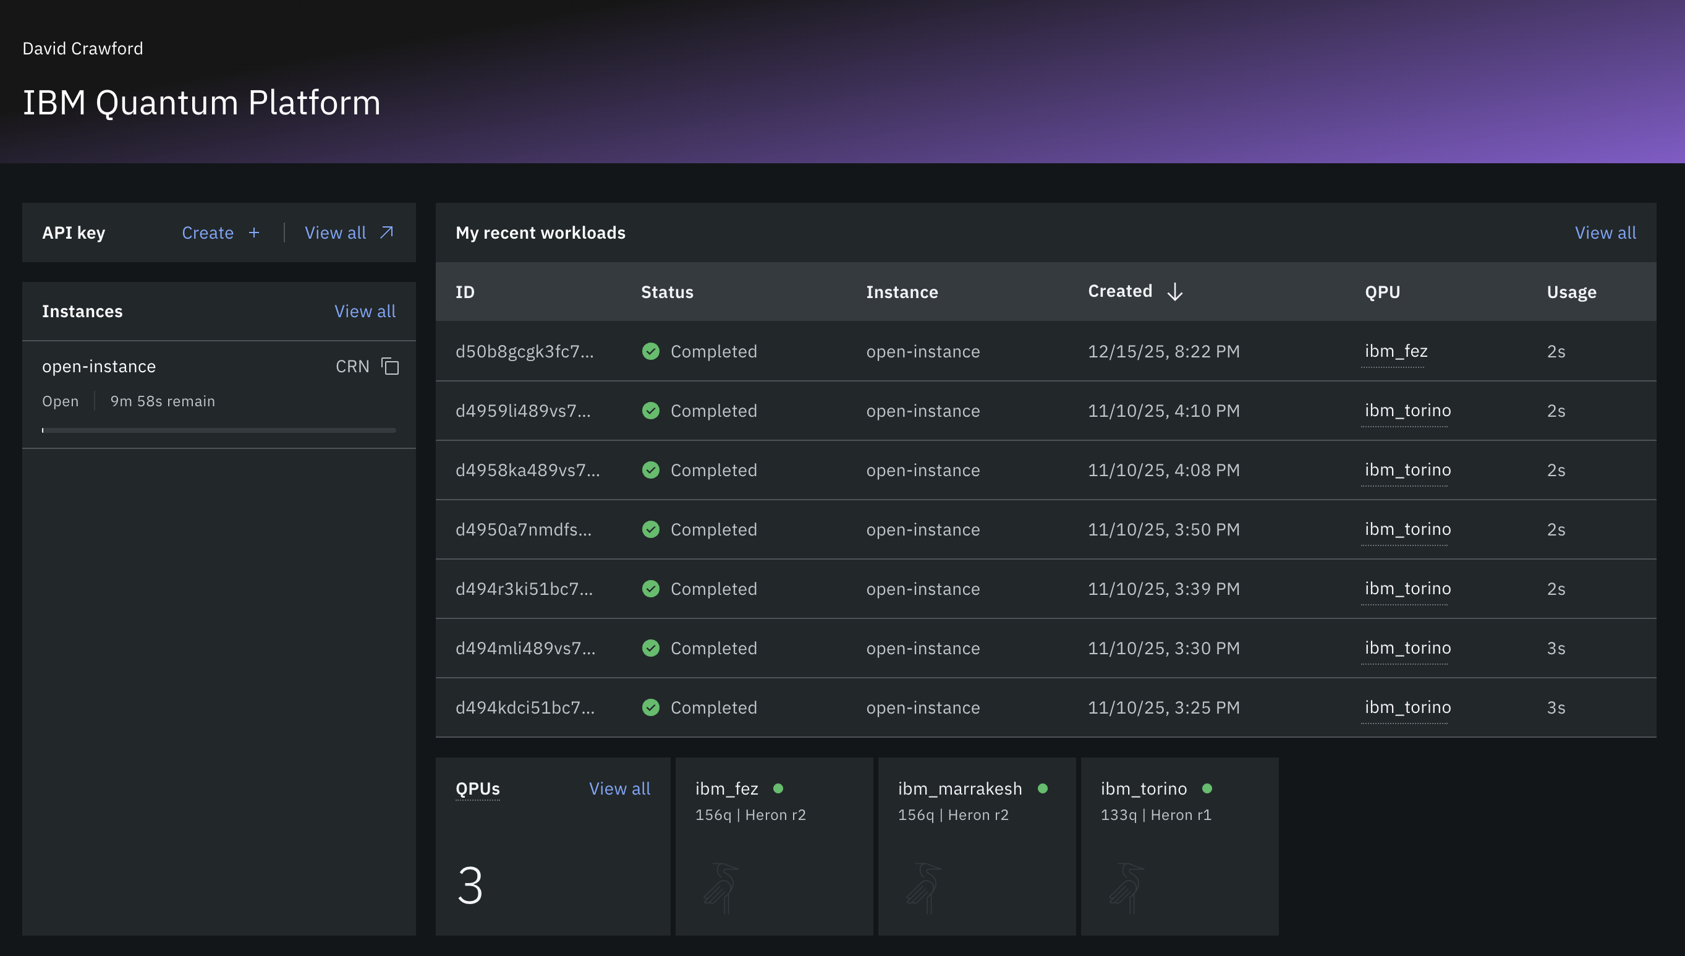Click the external arrow icon beside API key View all
The image size is (1685, 956).
click(x=387, y=233)
